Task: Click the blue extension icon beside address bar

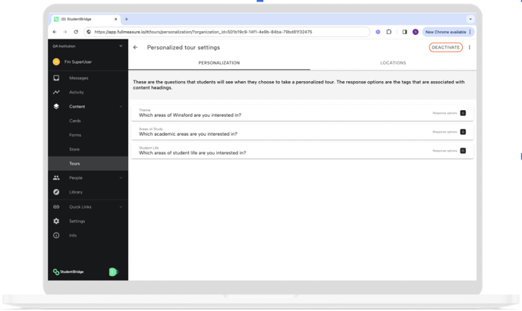Action: coord(378,32)
